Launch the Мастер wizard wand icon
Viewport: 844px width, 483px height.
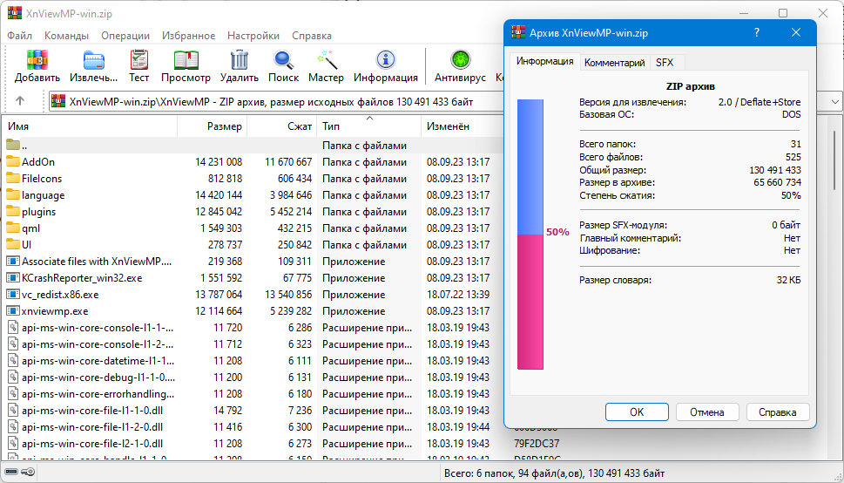coord(326,61)
